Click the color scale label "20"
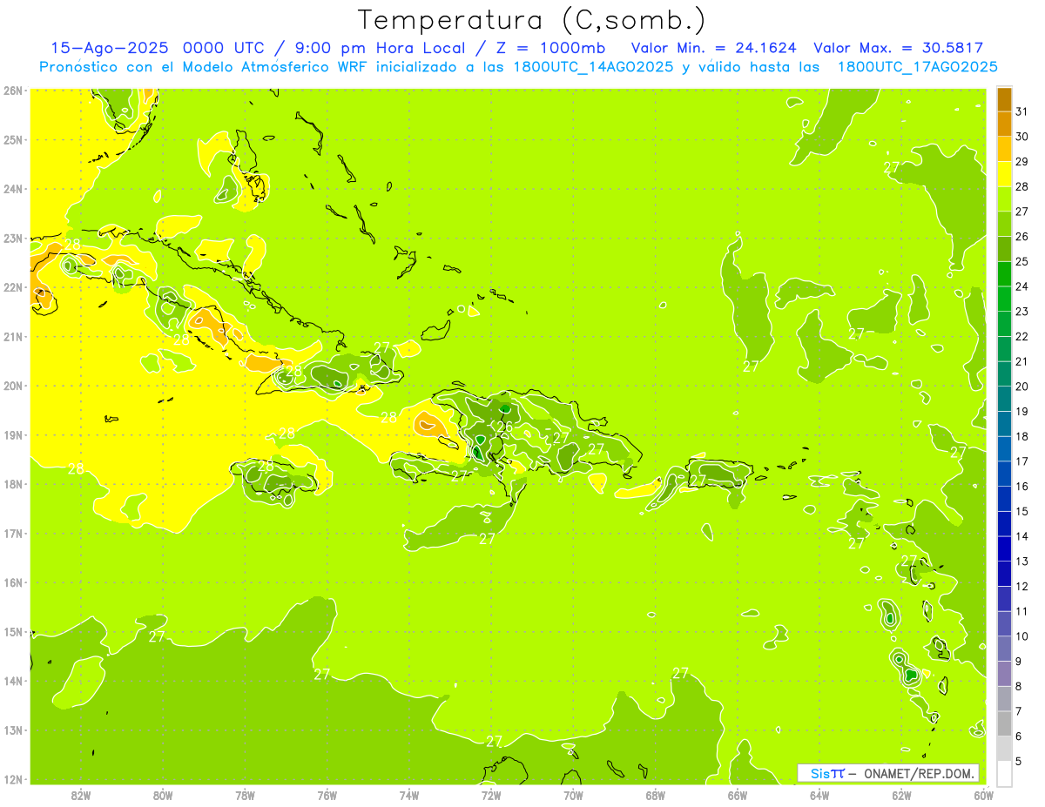The image size is (1045, 807). pyautogui.click(x=1022, y=386)
